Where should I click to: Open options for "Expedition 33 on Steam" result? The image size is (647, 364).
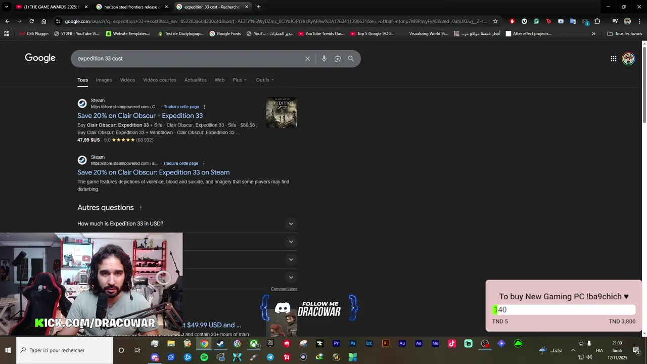pyautogui.click(x=204, y=163)
